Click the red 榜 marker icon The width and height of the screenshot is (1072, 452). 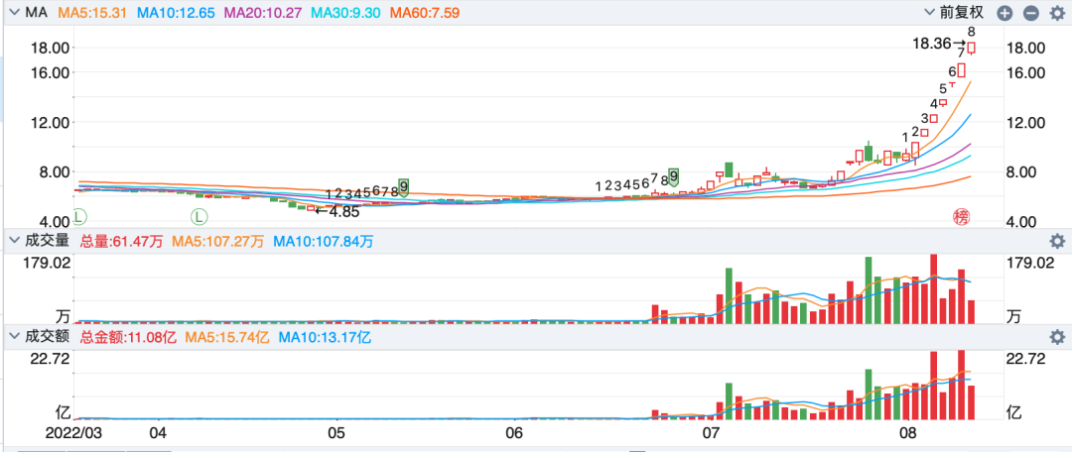pos(960,216)
